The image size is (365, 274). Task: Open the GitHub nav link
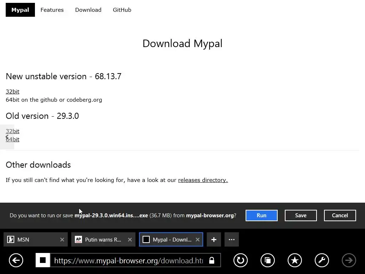click(122, 10)
